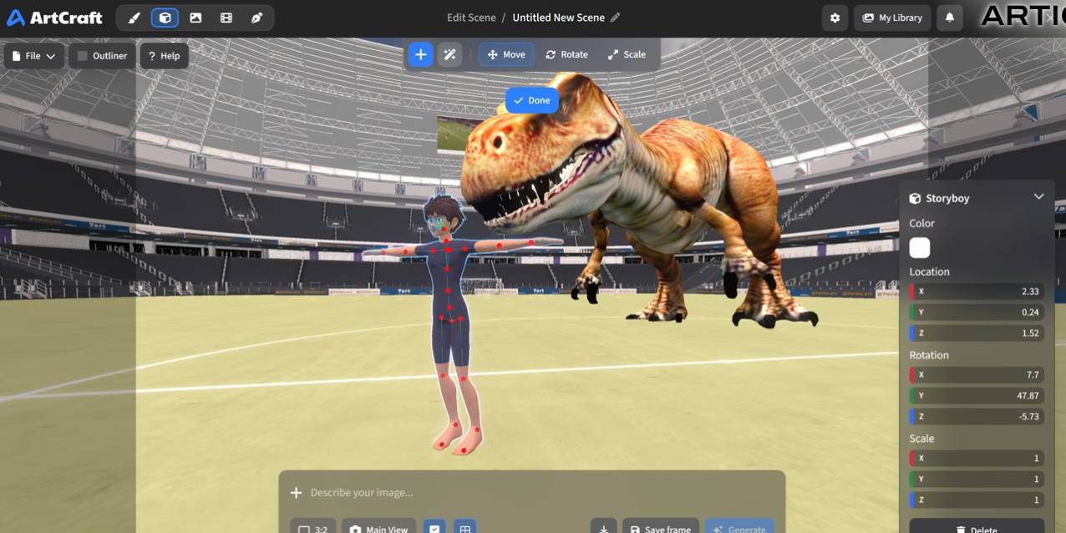Screen dimensions: 1066x533
Task: Activate the Scale transform tool
Action: (x=627, y=54)
